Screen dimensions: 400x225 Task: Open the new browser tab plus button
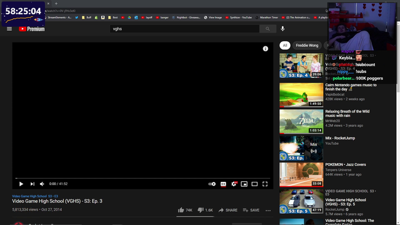coord(56,4)
